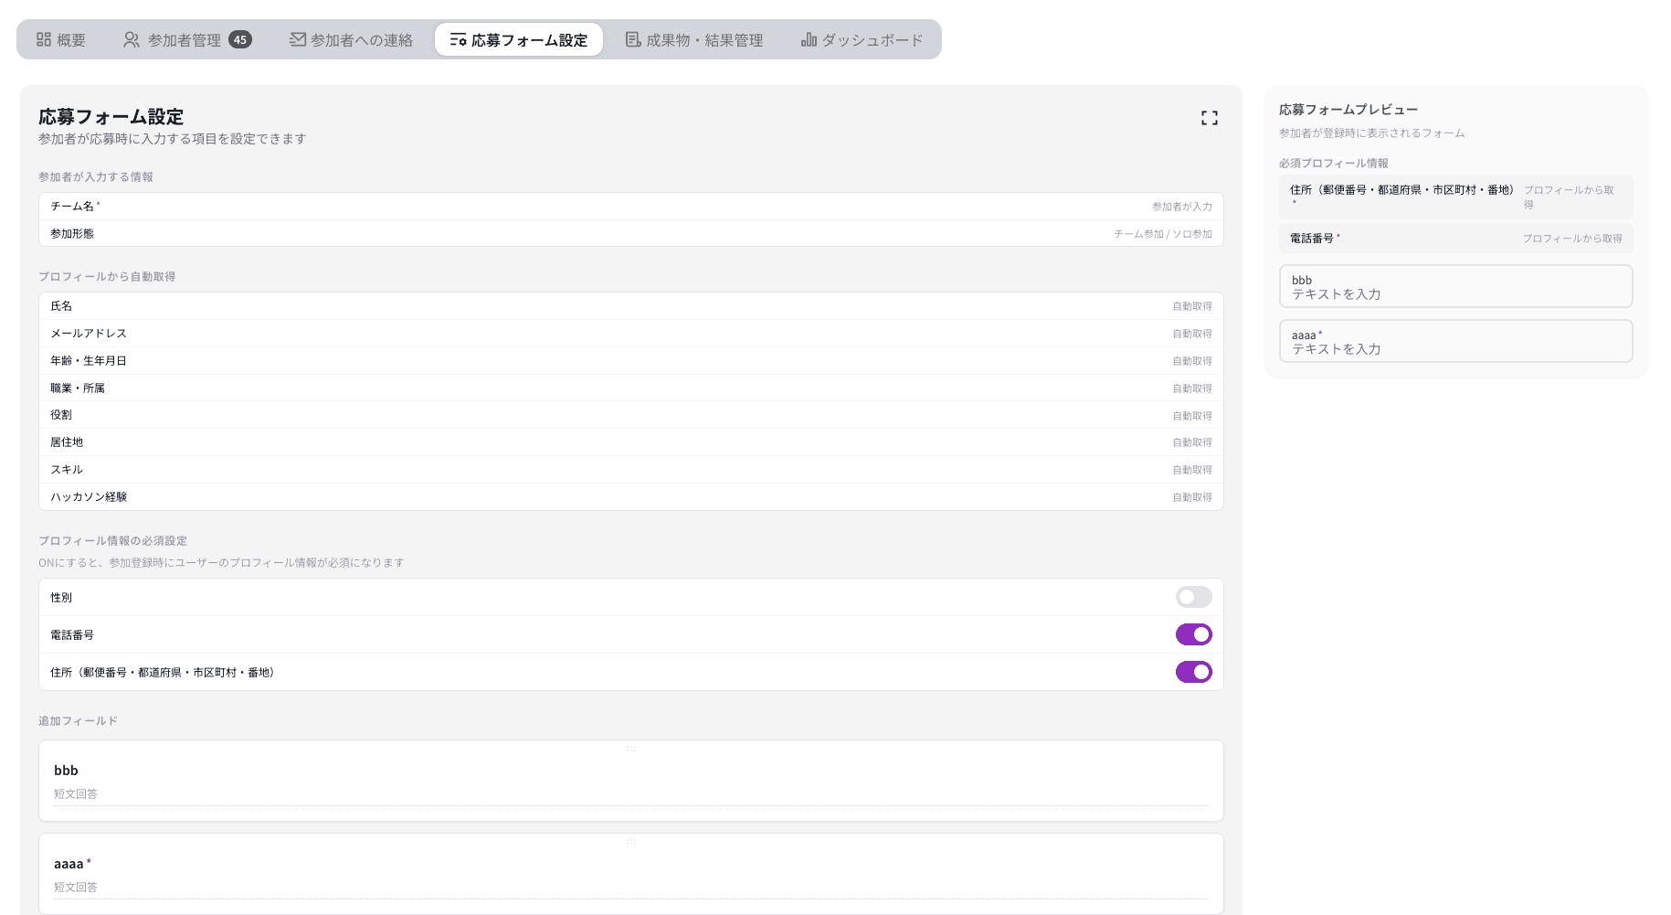Viewport: 1671px width, 915px height.
Task: Switch to the 応募フォーム設定 tab
Action: coord(519,40)
